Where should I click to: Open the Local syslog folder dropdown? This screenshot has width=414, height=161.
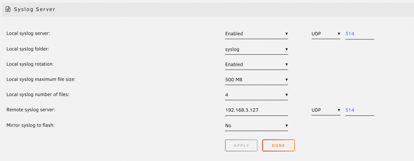[256, 49]
